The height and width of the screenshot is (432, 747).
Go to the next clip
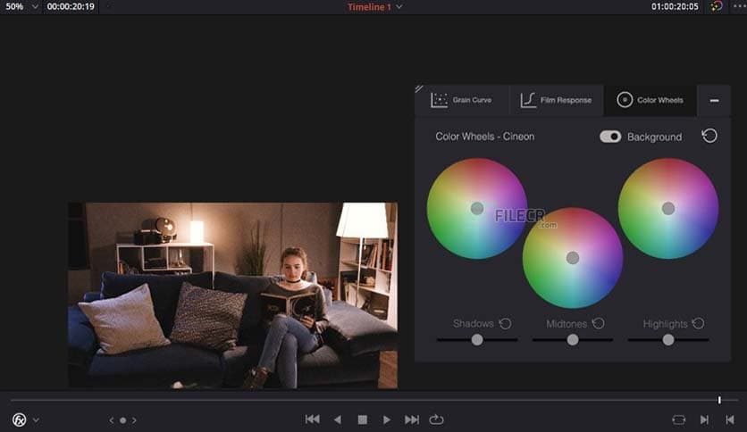pos(704,420)
